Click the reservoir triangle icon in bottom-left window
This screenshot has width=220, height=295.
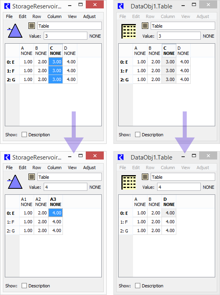click(x=15, y=182)
